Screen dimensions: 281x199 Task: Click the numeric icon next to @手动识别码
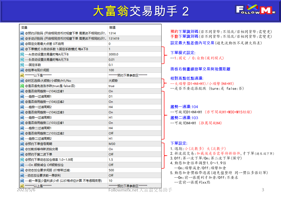[22, 39]
